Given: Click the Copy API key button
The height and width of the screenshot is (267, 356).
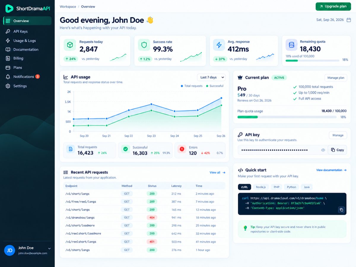Looking at the screenshot, I should click(x=337, y=150).
